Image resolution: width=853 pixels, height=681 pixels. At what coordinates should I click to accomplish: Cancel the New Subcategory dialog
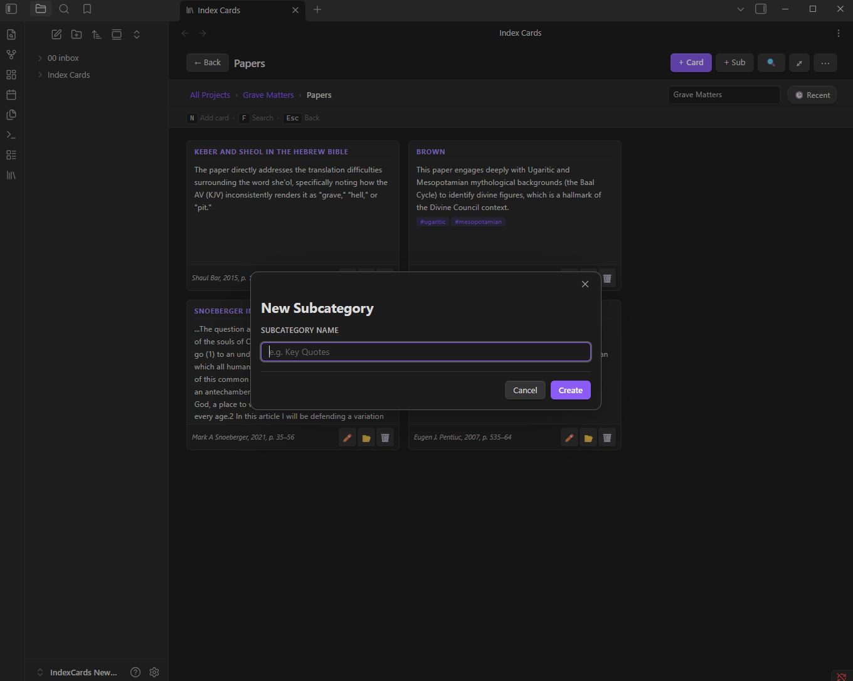[x=525, y=390]
